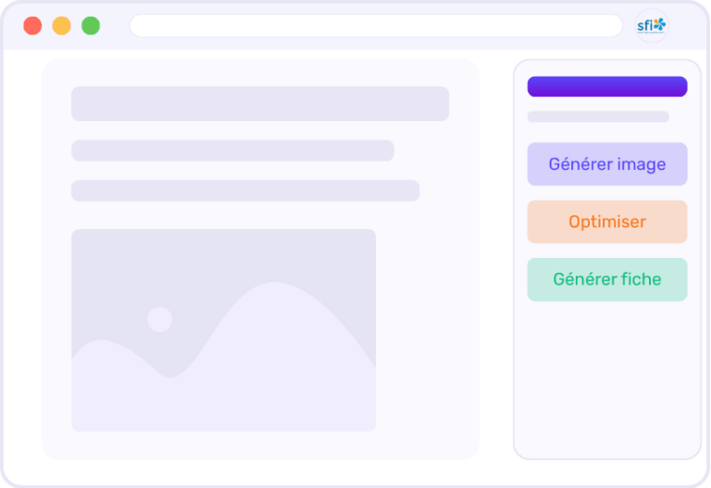The height and width of the screenshot is (488, 711).
Task: Focus the browser address bar
Action: tap(375, 26)
